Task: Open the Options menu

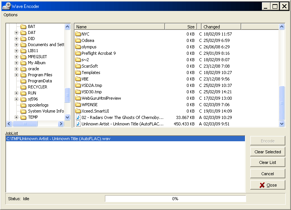Action: coord(11,15)
